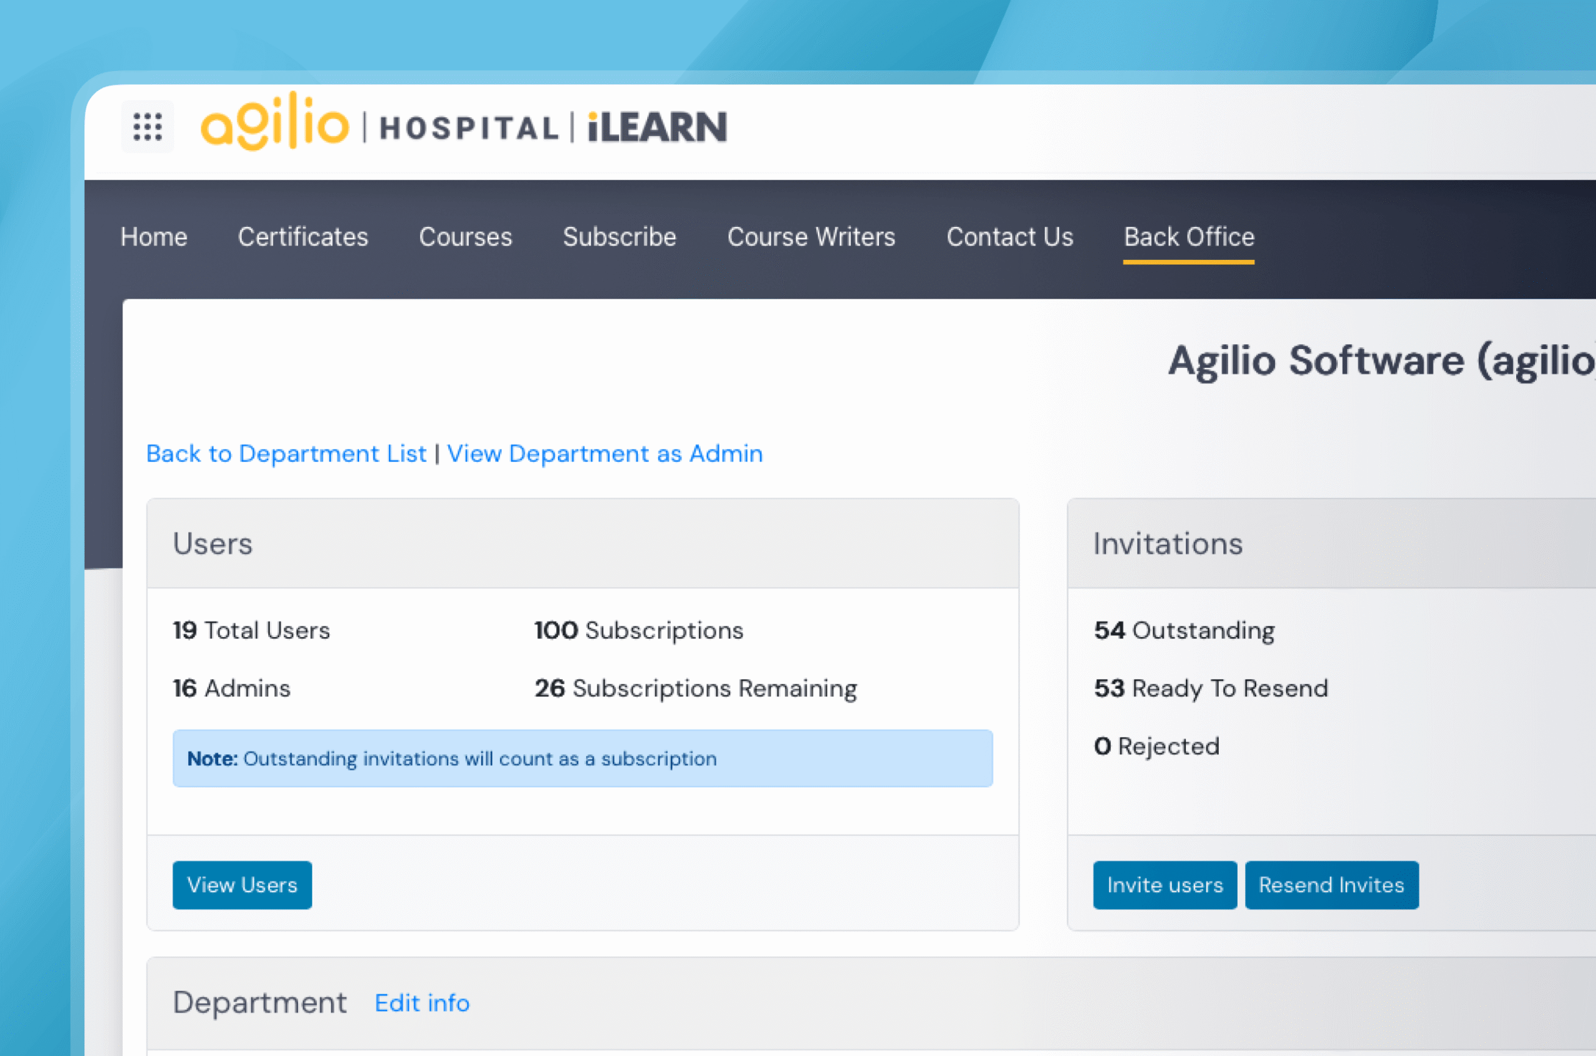Click the Department section heading
This screenshot has height=1056, width=1596.
point(260,1003)
